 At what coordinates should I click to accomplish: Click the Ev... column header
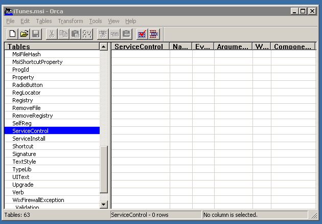tap(203, 47)
